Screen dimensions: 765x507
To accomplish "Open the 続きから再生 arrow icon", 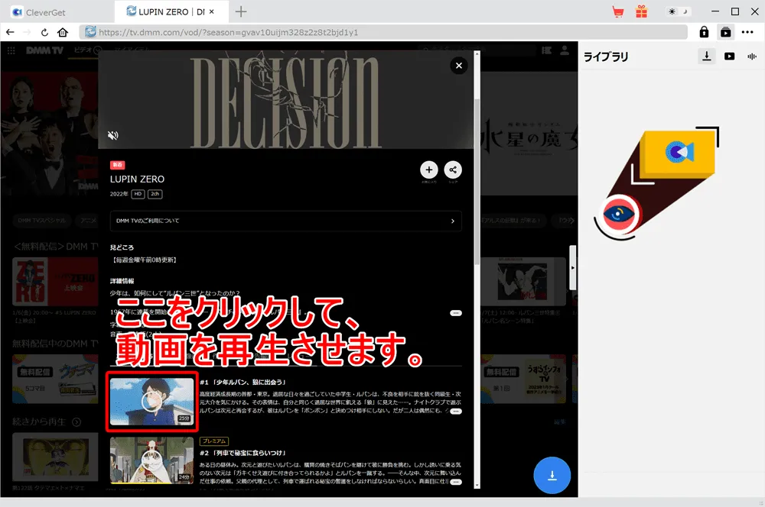I will click(76, 421).
